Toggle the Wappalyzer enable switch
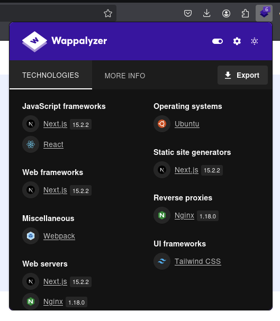This screenshot has width=280, height=321. [218, 41]
